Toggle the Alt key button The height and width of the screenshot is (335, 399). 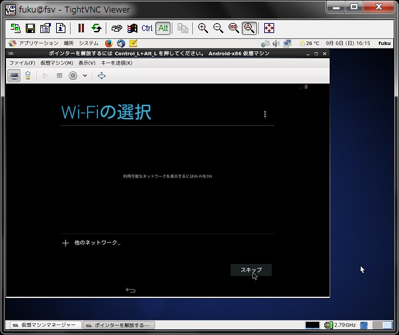163,28
